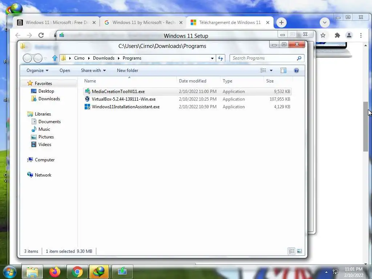
Task: Switch to Chrome on the taskbar
Action: coord(77,272)
